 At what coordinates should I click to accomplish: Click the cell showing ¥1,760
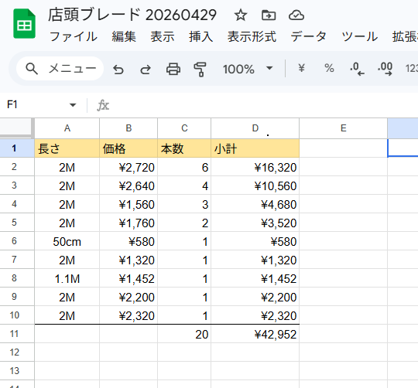tap(128, 223)
